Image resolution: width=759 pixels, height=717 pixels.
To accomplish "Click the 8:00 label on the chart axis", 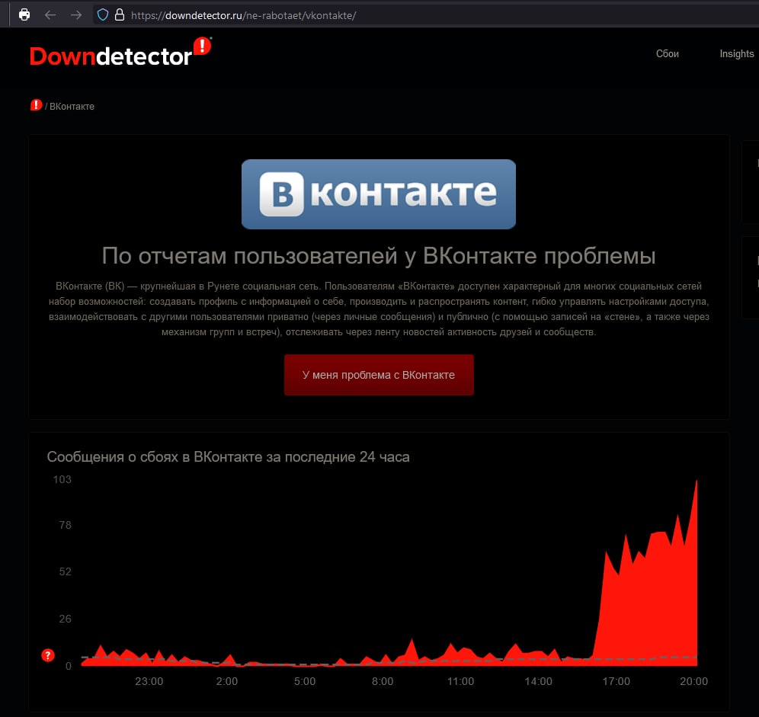I will point(383,681).
